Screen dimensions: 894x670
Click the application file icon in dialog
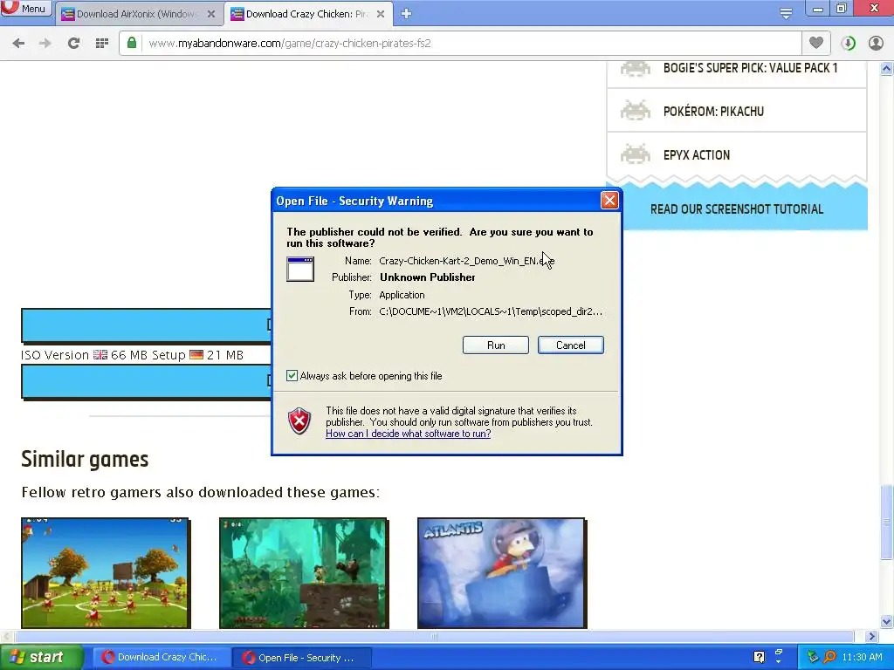(300, 270)
